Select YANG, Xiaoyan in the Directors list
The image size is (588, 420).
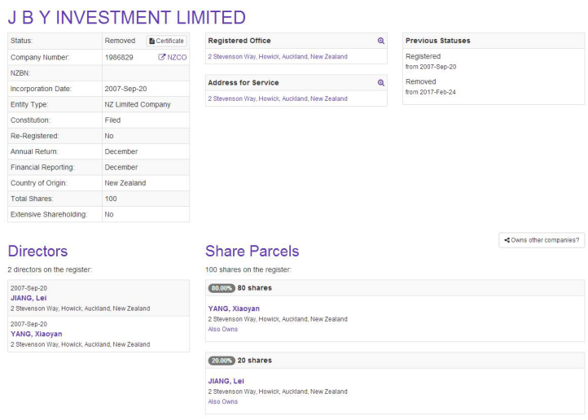pos(36,334)
